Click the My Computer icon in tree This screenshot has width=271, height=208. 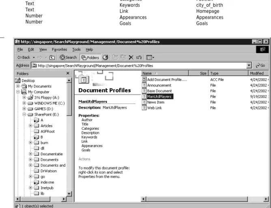pyautogui.click(x=24, y=92)
